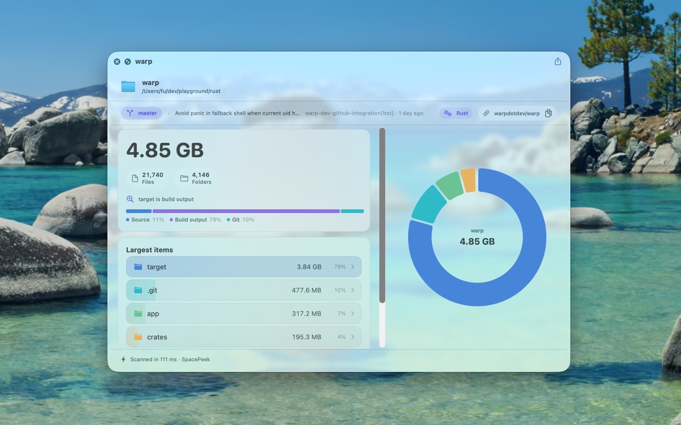Click the 195.3 MB size value of crates
This screenshot has height=425, width=681.
[x=306, y=337]
